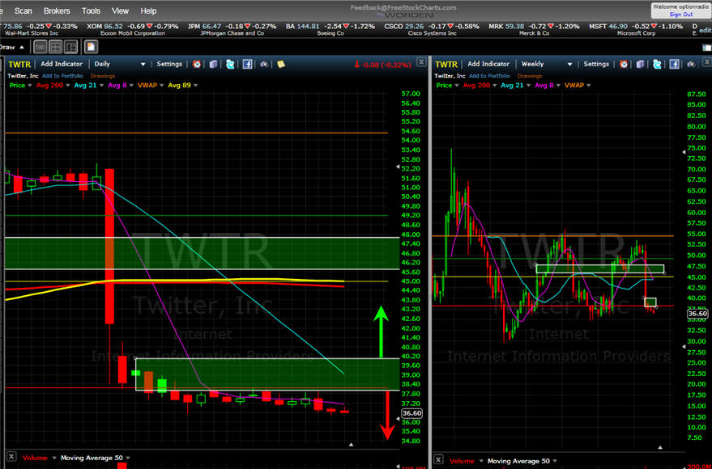Click Add Indicator in the Daily chart

(x=61, y=64)
